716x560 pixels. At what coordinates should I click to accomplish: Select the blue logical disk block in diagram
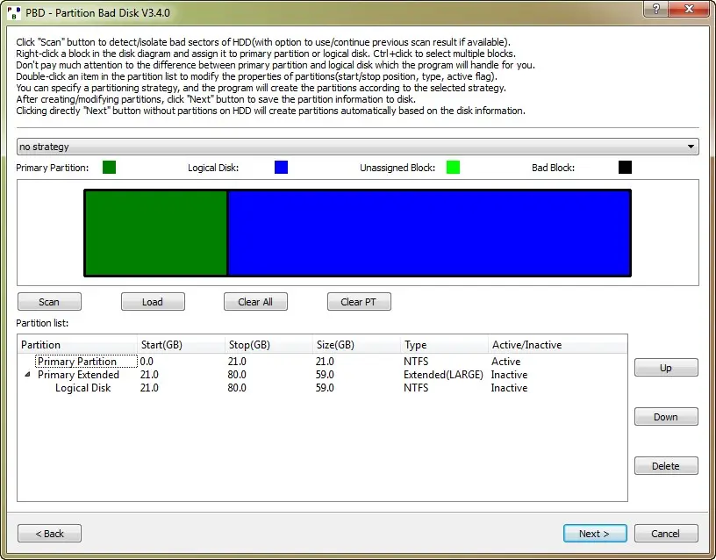click(x=429, y=233)
